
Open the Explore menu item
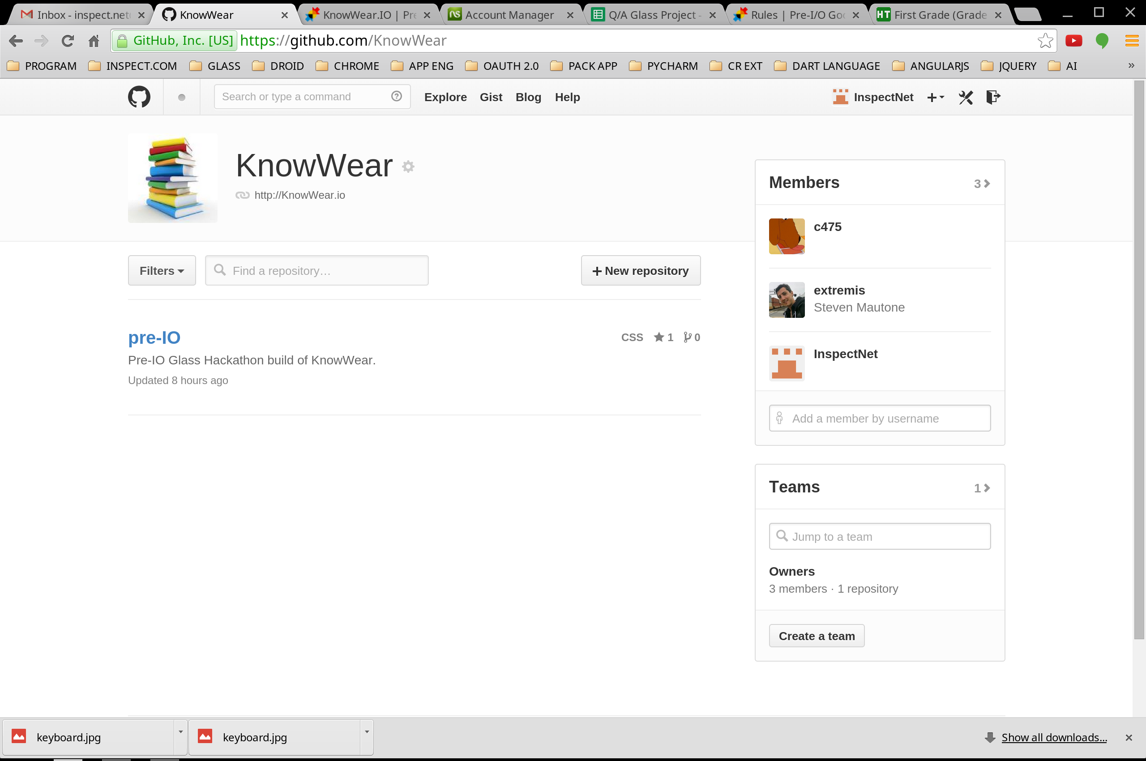point(445,97)
